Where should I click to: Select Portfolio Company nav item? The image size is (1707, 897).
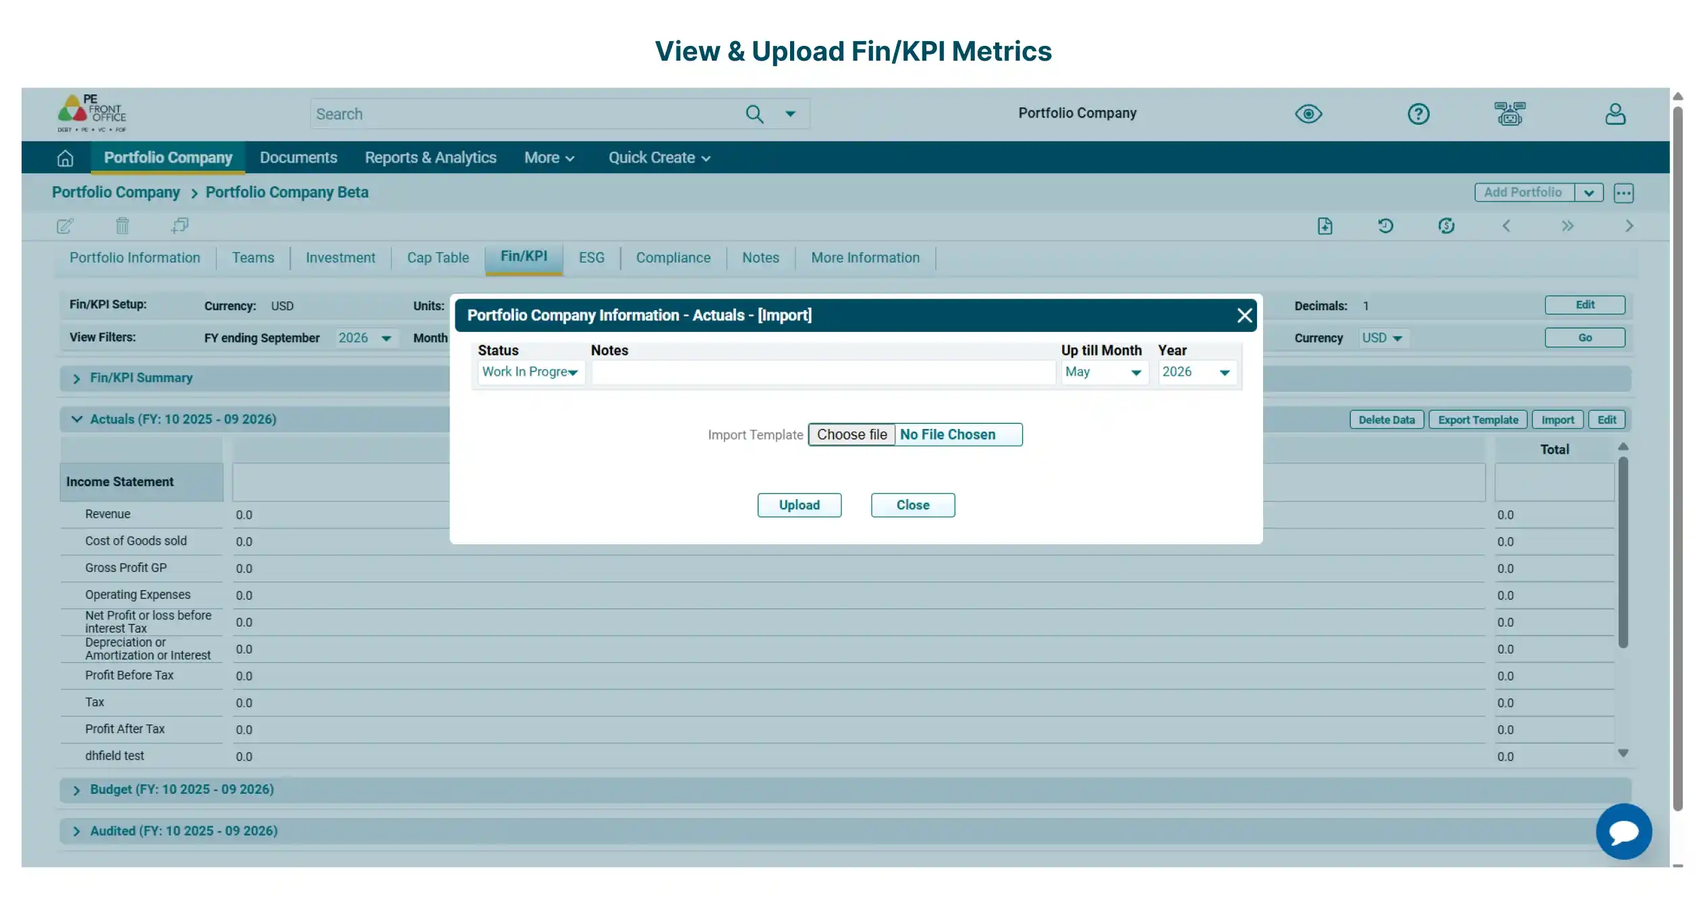click(x=168, y=158)
